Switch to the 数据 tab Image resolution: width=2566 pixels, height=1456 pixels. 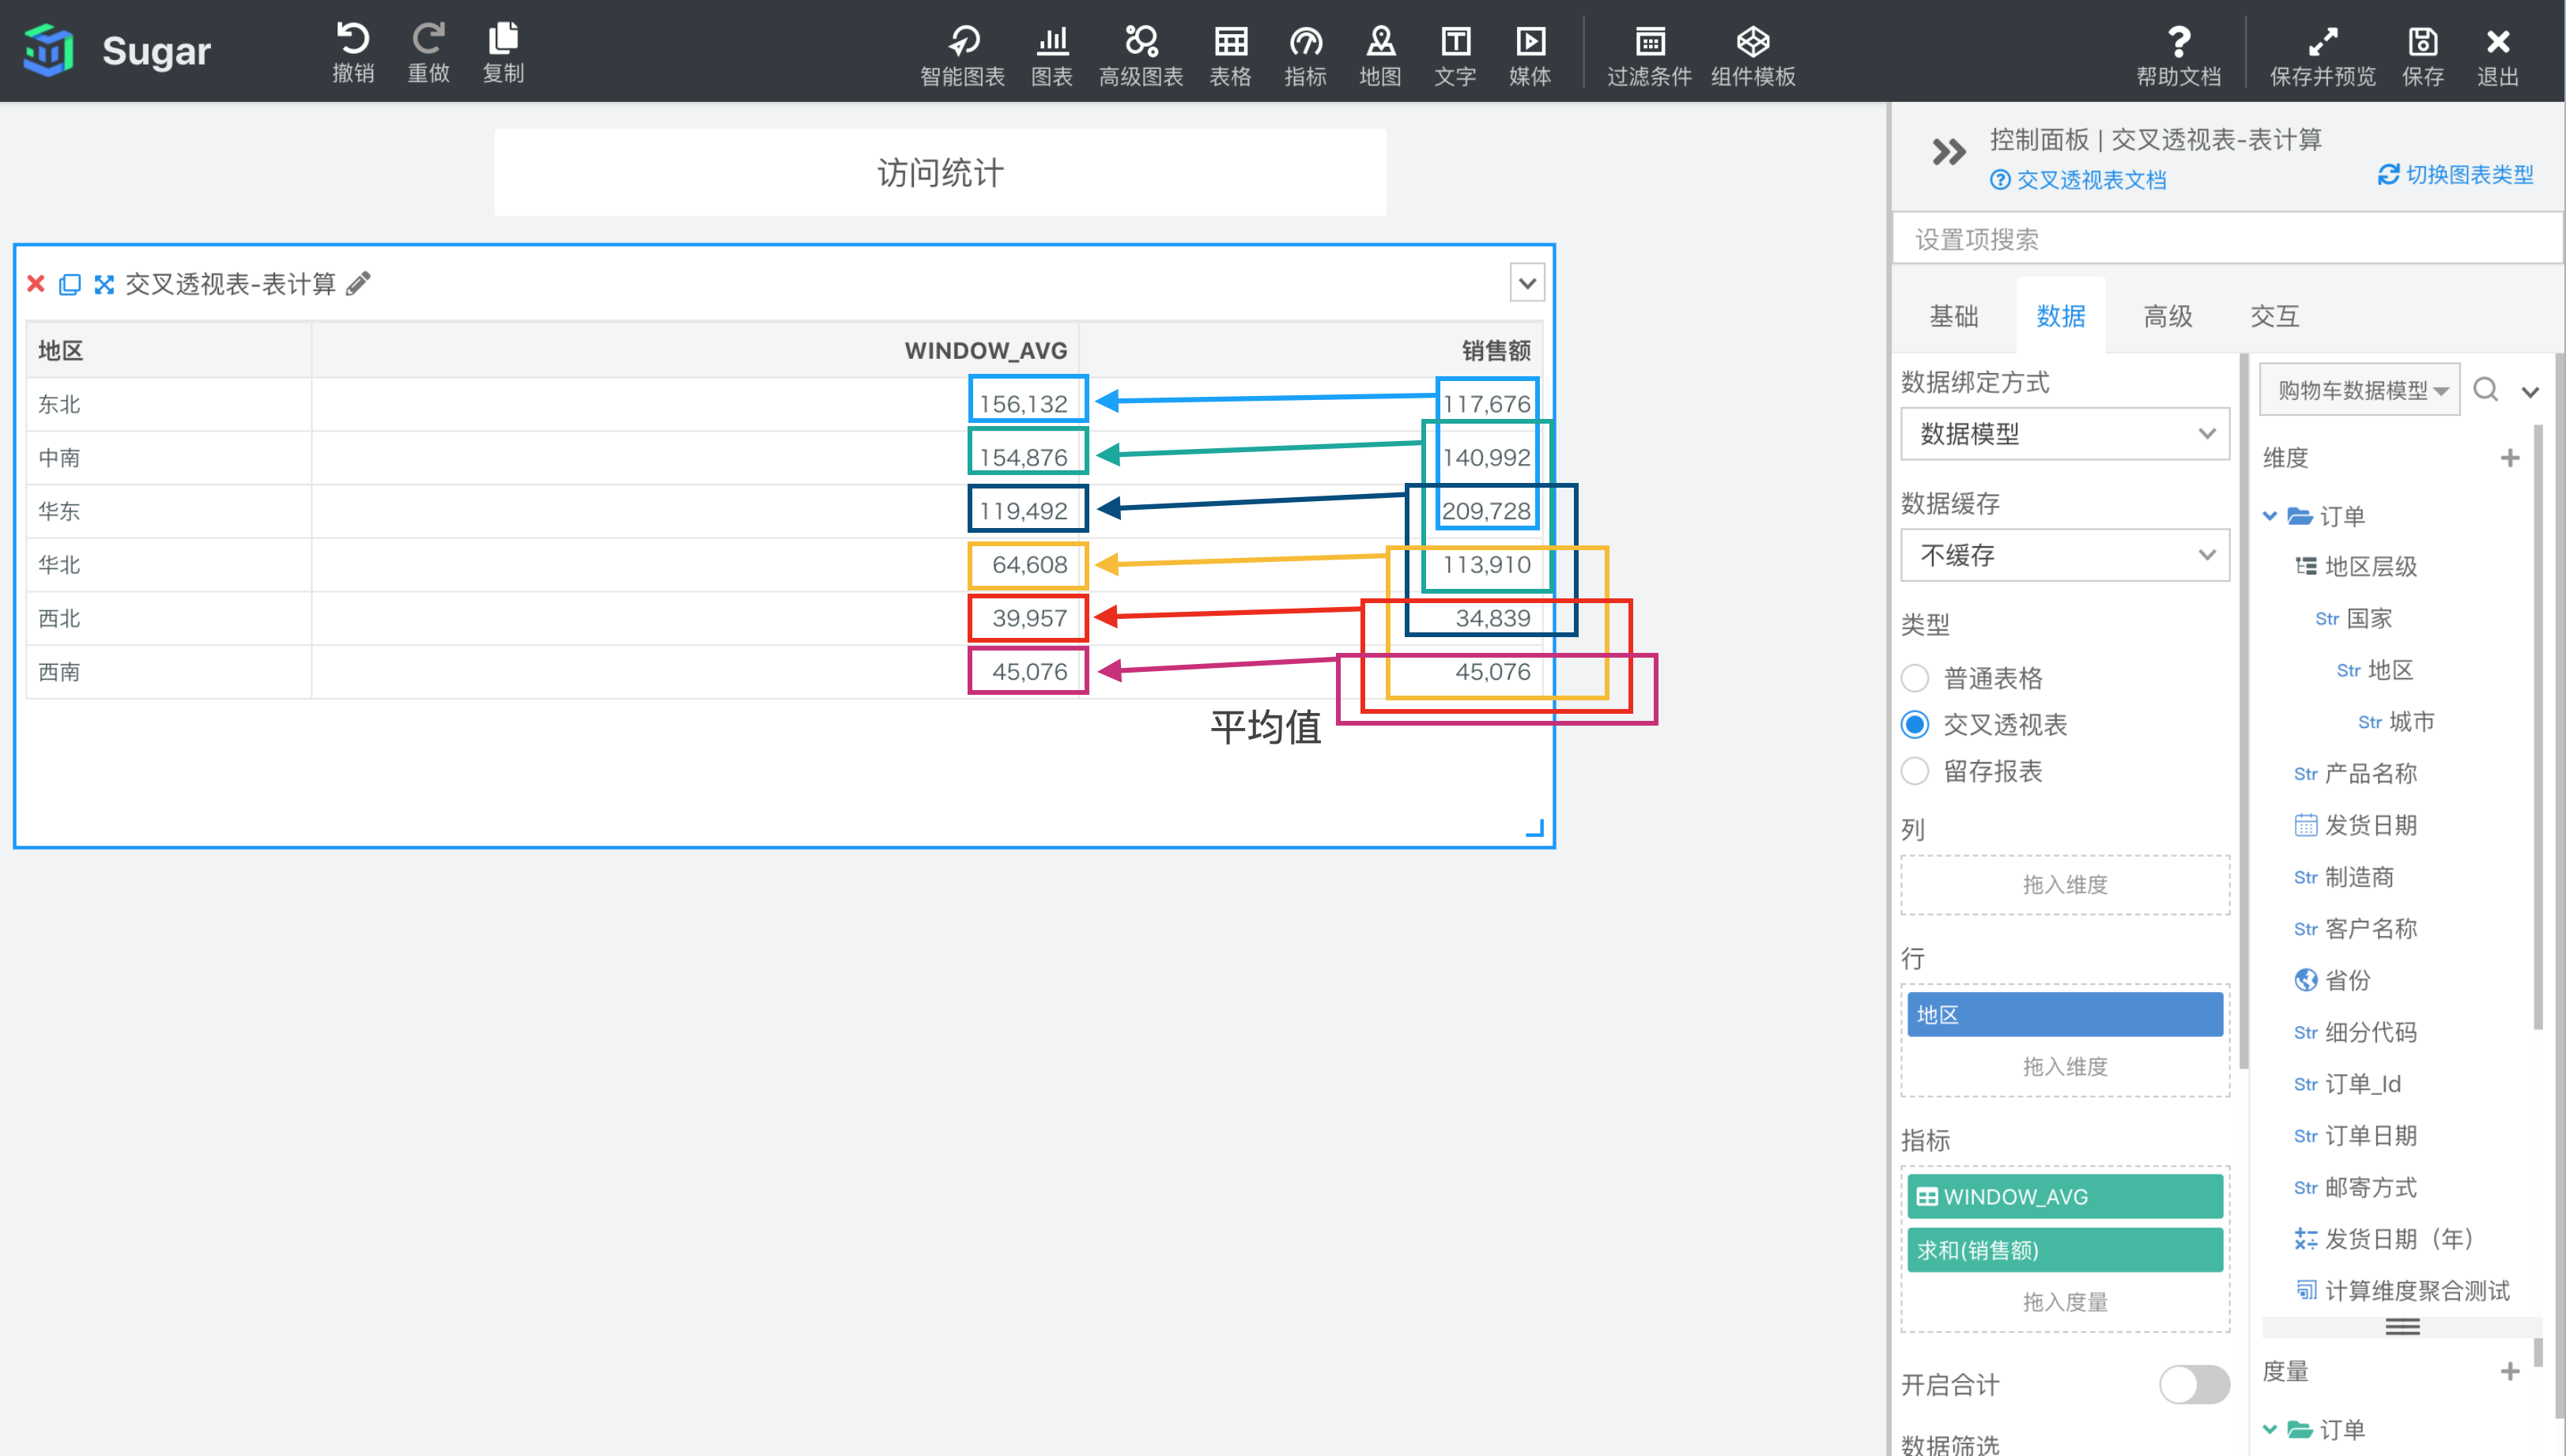pyautogui.click(x=2061, y=316)
